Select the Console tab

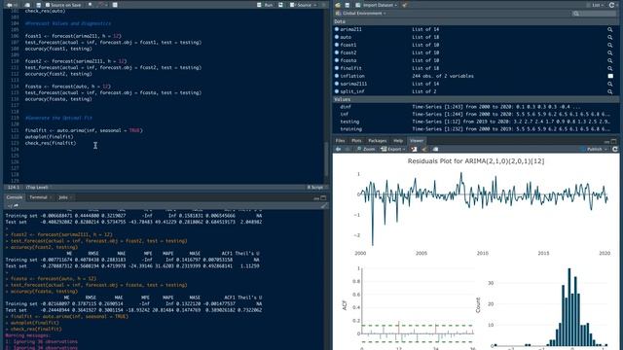tap(14, 197)
